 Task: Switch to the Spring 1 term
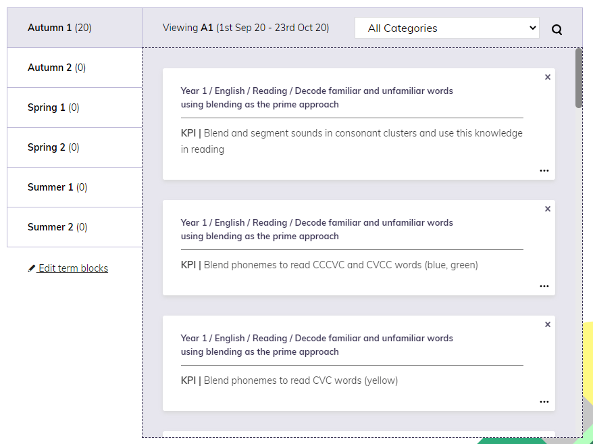pyautogui.click(x=74, y=107)
